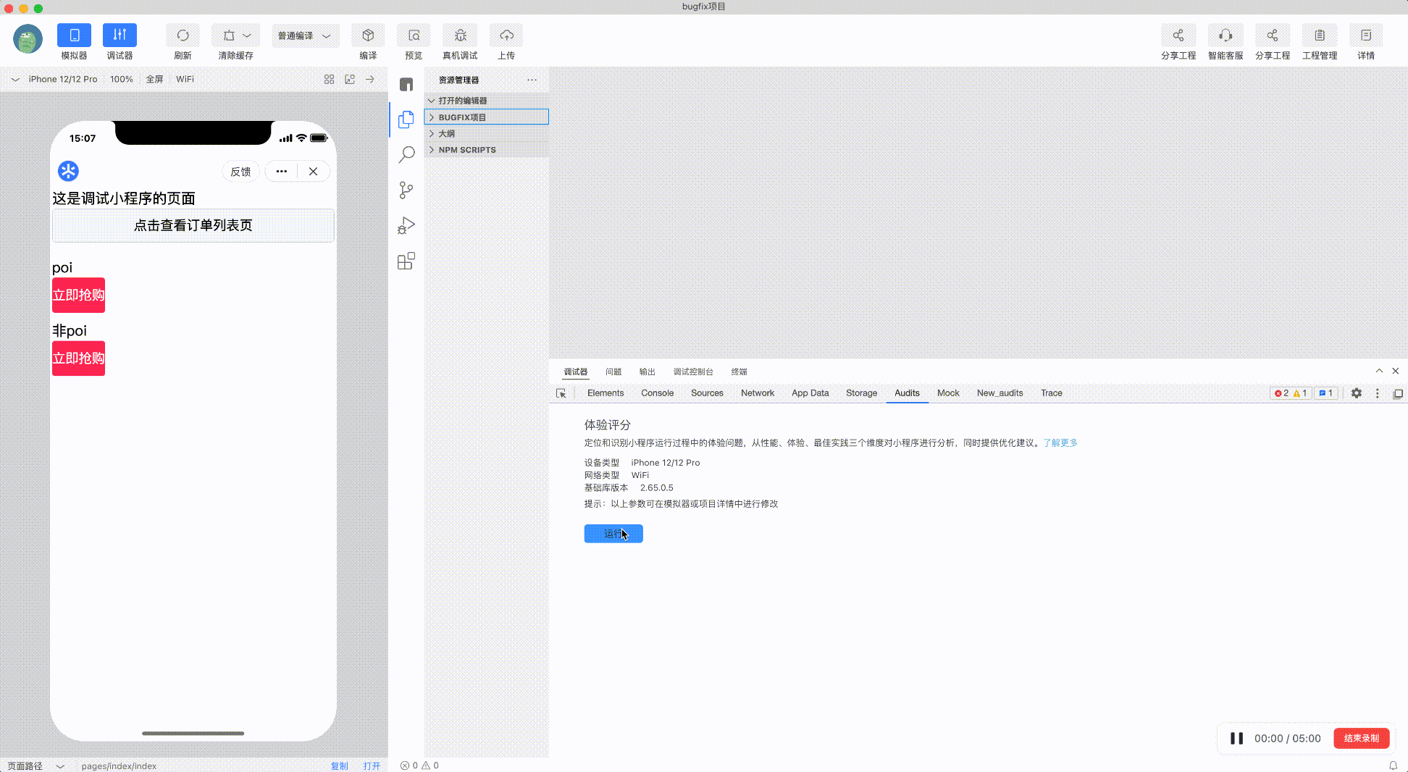
Task: Open the three-dot capsule menu in simulator
Action: coord(282,172)
